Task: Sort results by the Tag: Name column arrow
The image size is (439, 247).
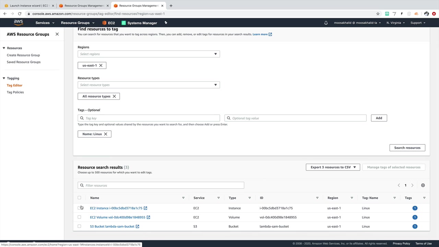Action: pyautogui.click(x=394, y=198)
